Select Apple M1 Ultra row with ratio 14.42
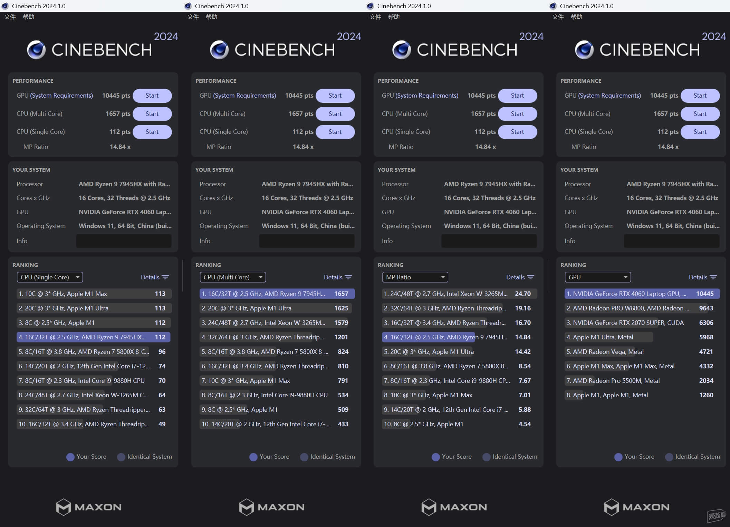This screenshot has width=730, height=527. (459, 352)
